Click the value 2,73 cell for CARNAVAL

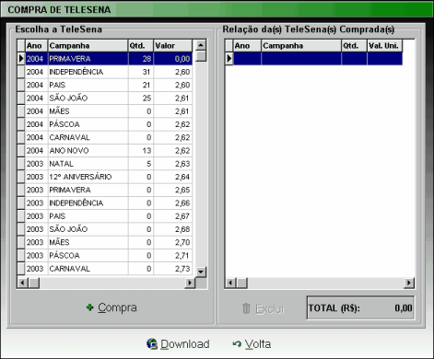pyautogui.click(x=173, y=269)
